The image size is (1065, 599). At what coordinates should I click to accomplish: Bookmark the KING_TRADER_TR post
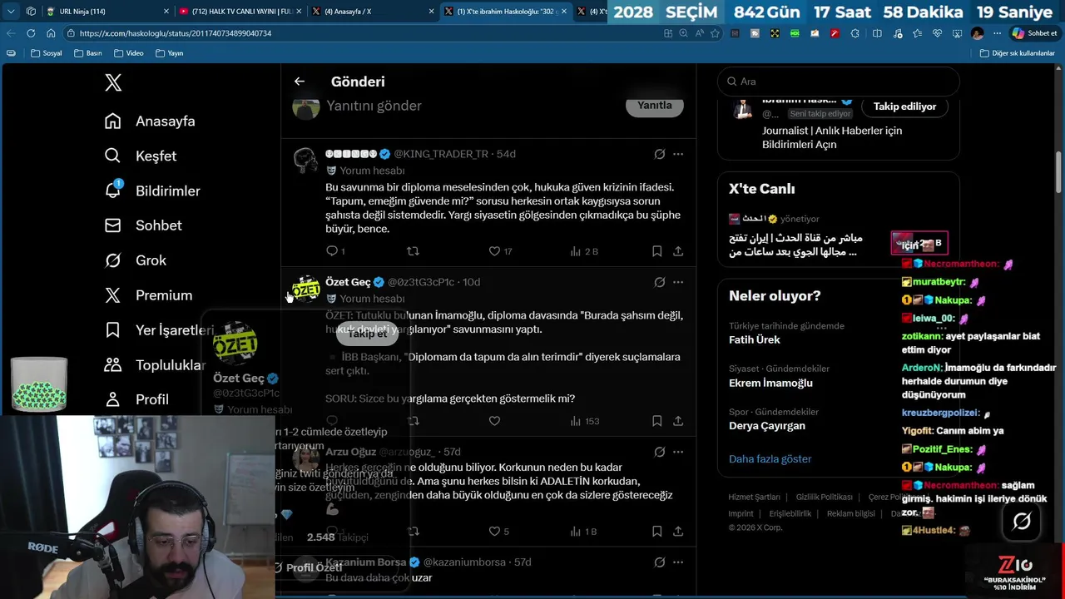[656, 250]
